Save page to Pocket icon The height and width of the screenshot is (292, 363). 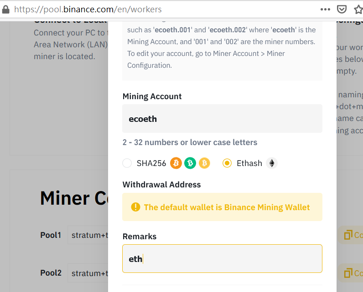tap(342, 10)
